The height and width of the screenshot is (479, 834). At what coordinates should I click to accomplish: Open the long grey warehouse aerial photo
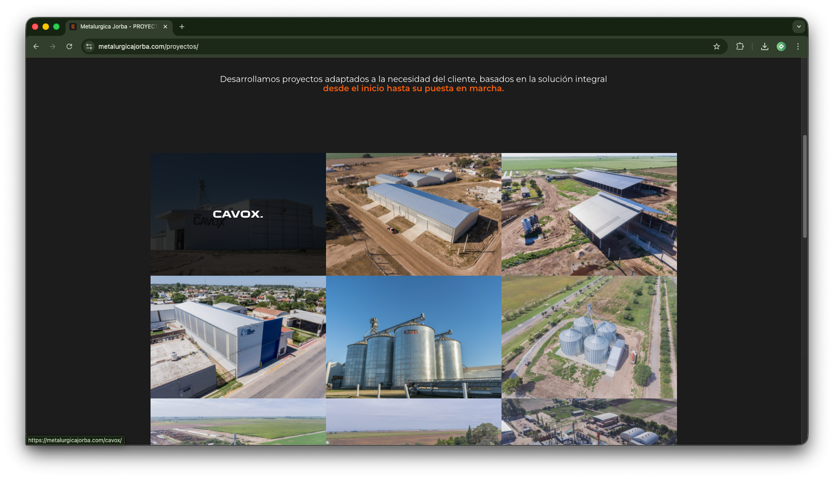413,214
